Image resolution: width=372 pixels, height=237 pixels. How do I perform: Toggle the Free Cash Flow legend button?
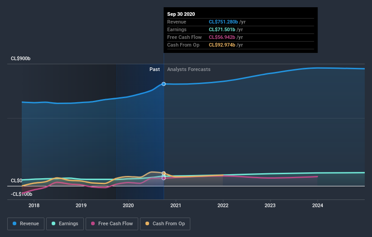[x=112, y=224]
